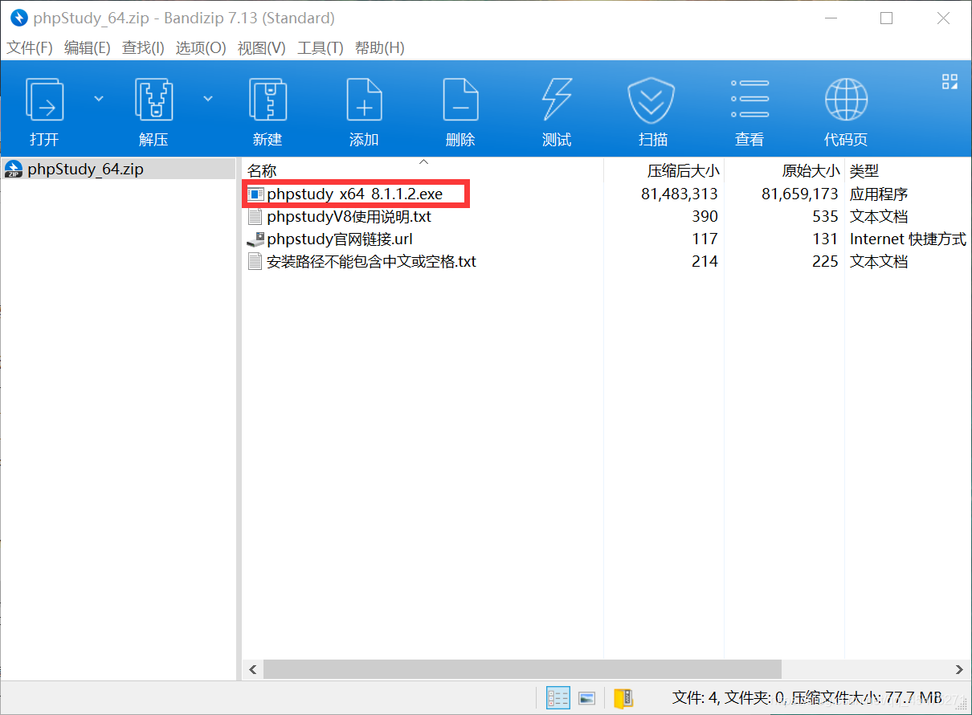Click the text file icon of phpstudyV8使用说明
The width and height of the screenshot is (972, 715).
[x=255, y=216]
